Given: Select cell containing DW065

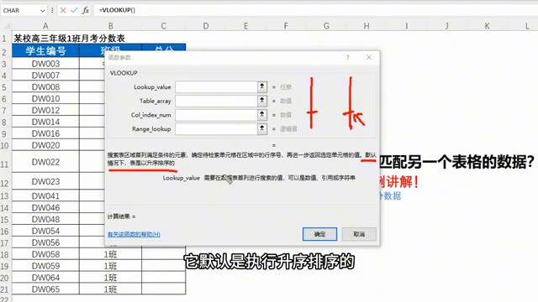Looking at the screenshot, I should 45,289.
